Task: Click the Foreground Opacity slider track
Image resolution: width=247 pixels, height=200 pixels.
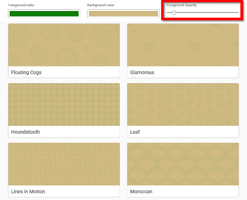Action: 202,12
